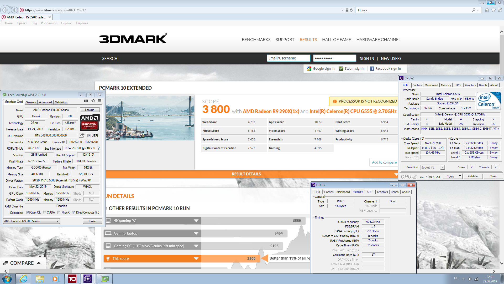Image resolution: width=504 pixels, height=284 pixels.
Task: Click BIOS share/export icon in GPU-Z
Action: 81,135
